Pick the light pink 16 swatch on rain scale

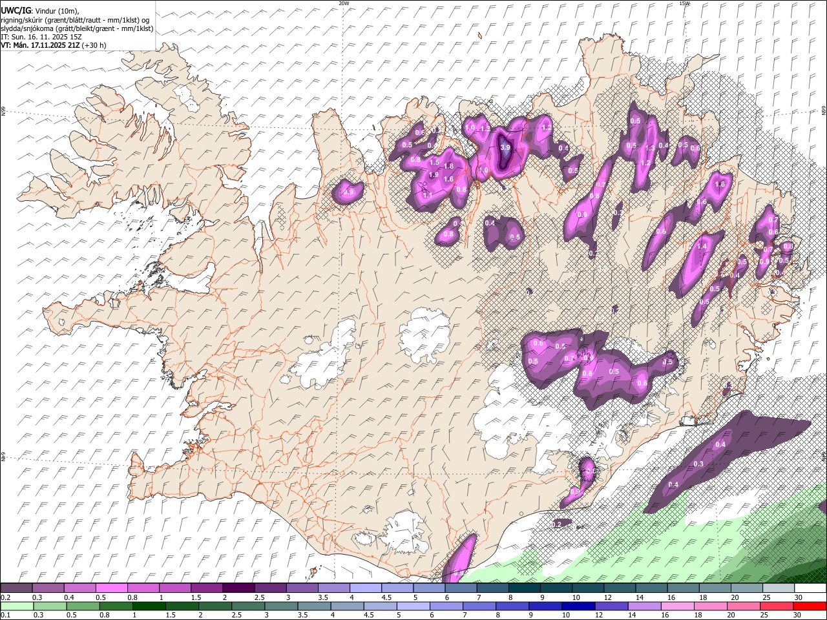678,606
